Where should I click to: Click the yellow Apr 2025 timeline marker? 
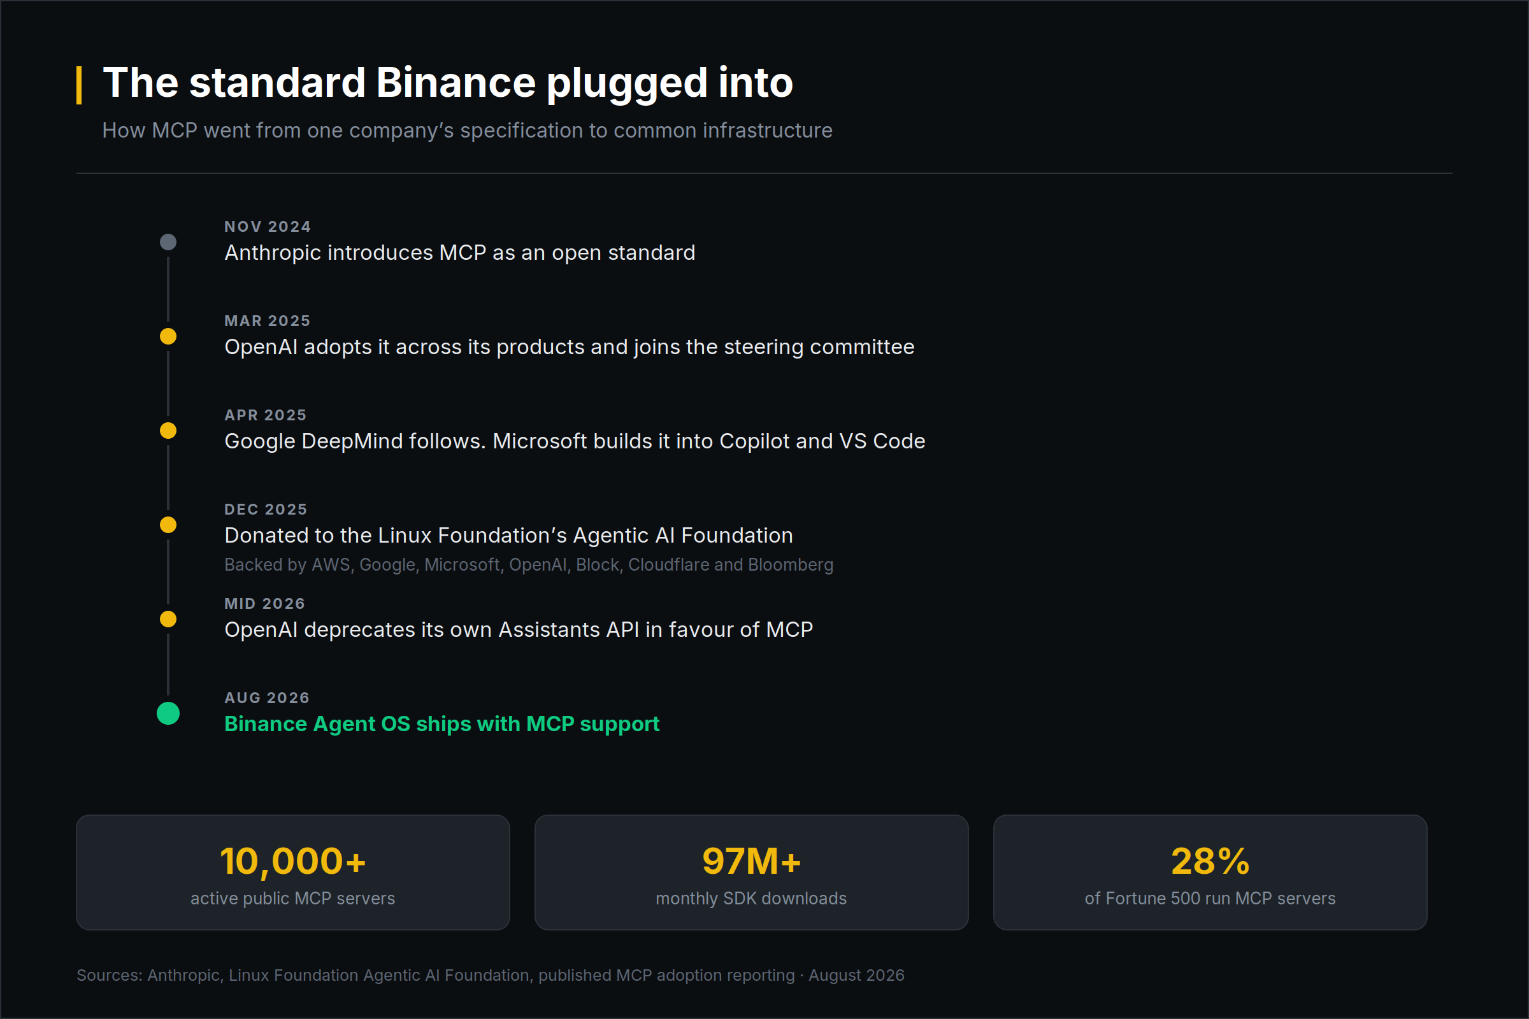pyautogui.click(x=168, y=431)
